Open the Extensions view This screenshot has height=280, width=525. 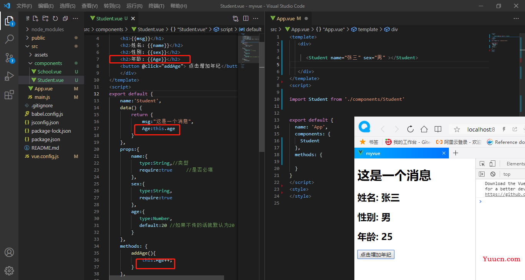click(x=9, y=95)
